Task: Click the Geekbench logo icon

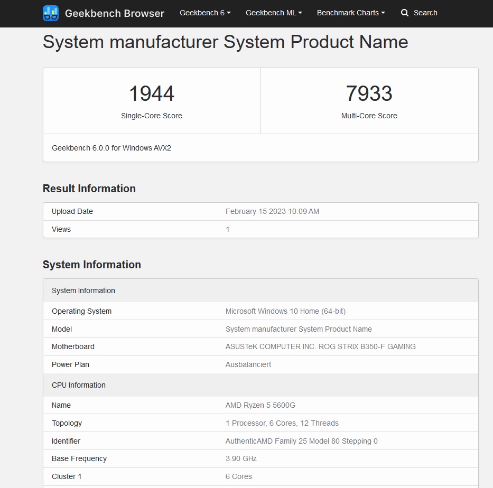Action: (51, 13)
